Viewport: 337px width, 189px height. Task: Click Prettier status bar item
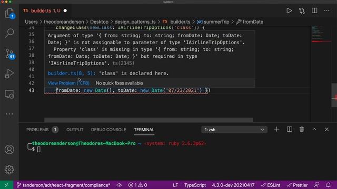(x=297, y=185)
